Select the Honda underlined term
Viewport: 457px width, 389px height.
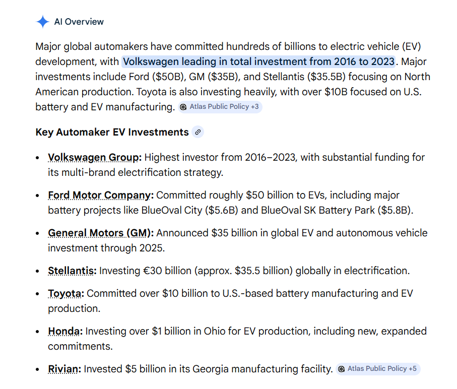pos(65,331)
